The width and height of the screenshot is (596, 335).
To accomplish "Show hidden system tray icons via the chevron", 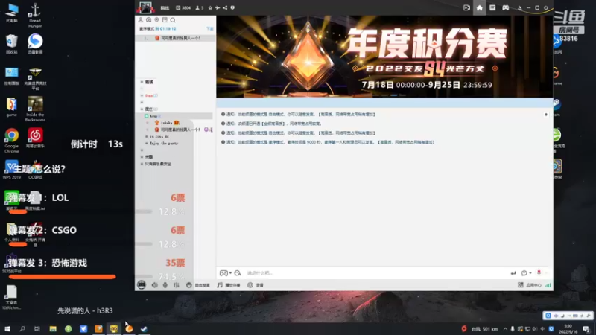I will point(505,329).
